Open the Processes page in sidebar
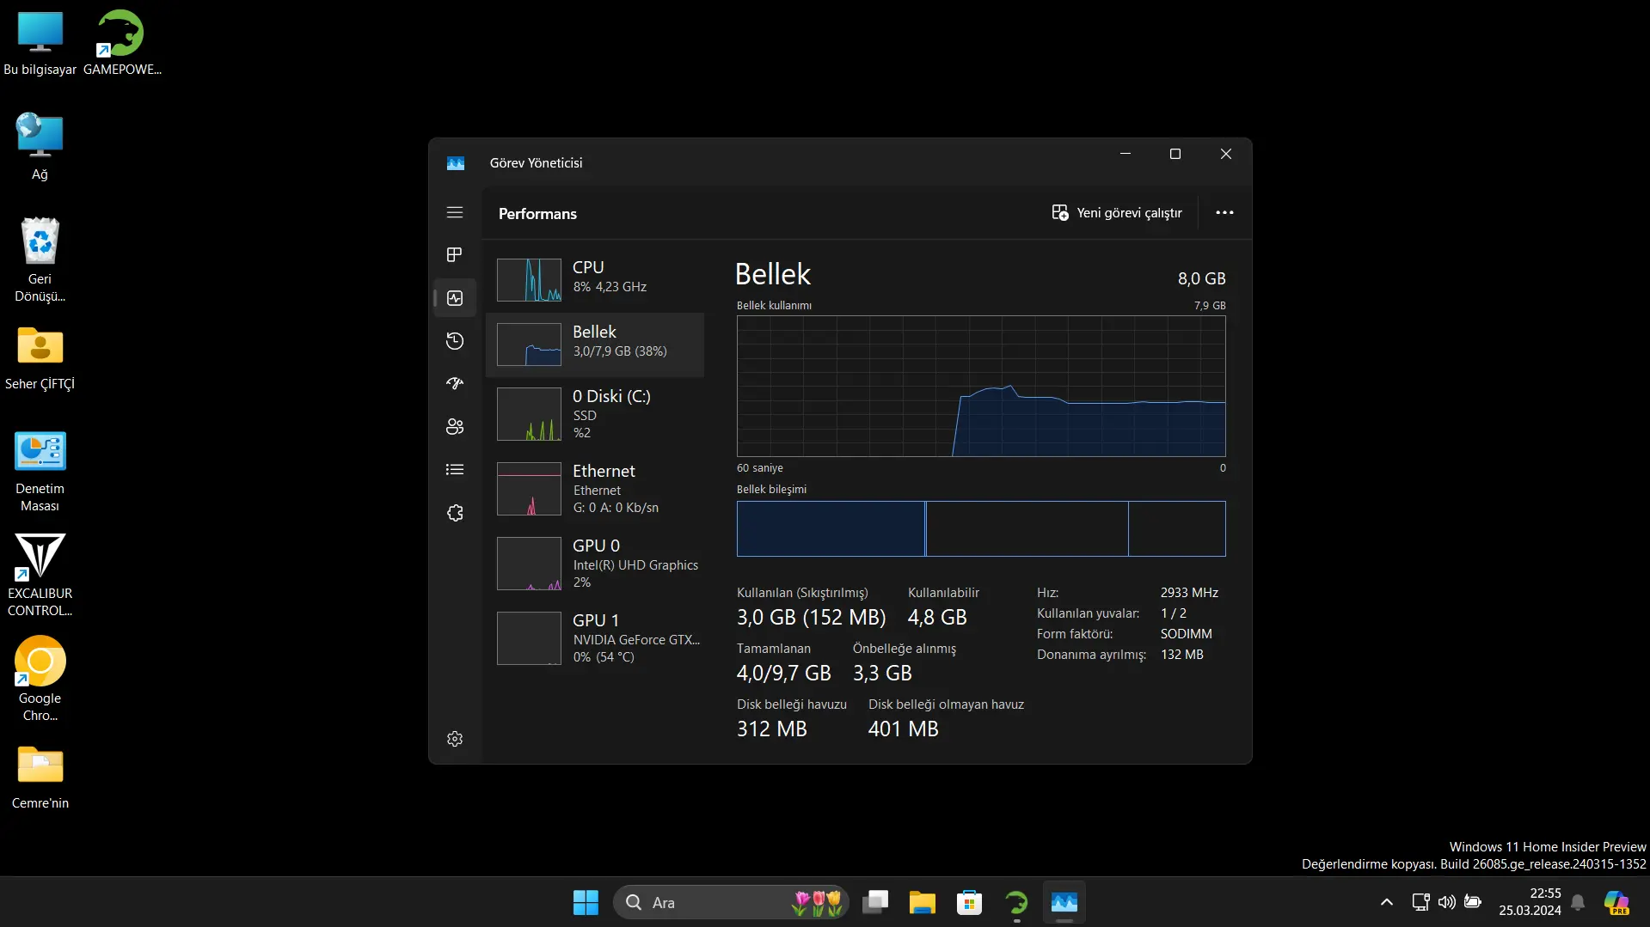Viewport: 1650px width, 927px height. click(x=455, y=255)
